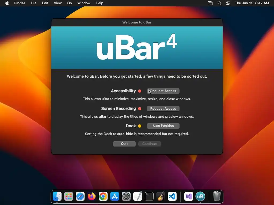Open Visual Studio Code from the Dock
Image resolution: width=274 pixels, height=205 pixels.
point(172,196)
